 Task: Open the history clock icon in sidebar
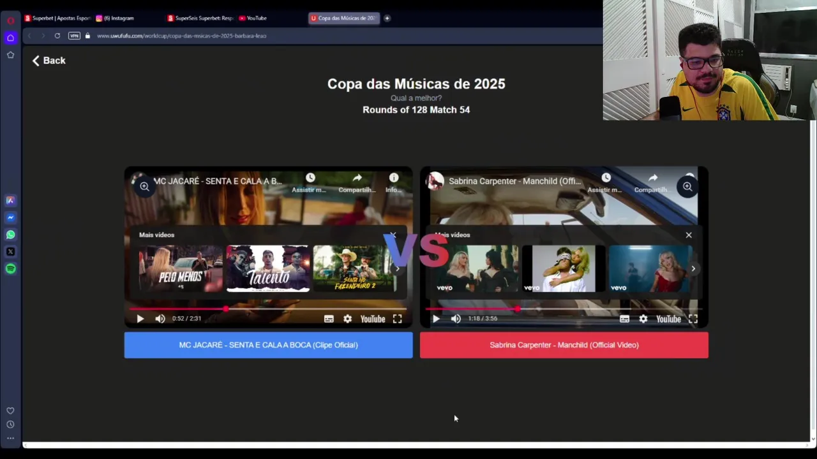click(10, 425)
